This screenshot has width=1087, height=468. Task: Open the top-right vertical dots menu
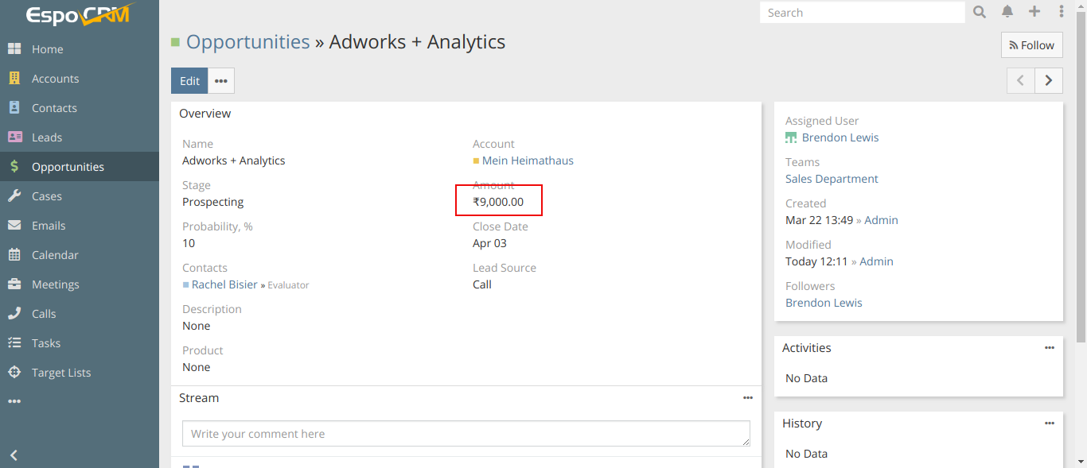point(1062,12)
